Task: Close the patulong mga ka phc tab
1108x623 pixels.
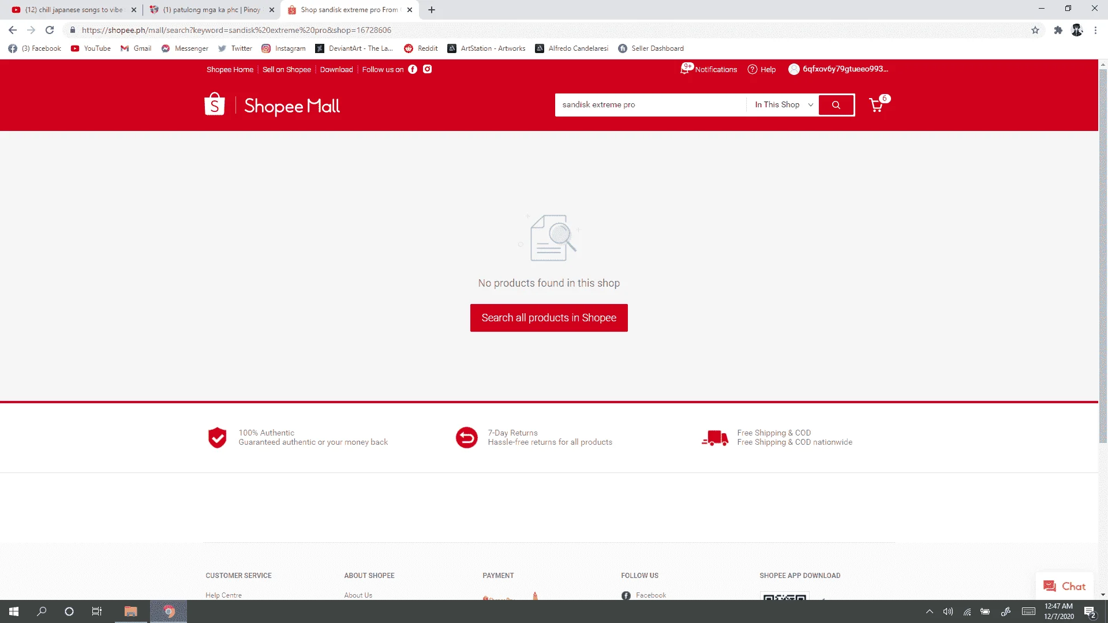Action: point(272,10)
